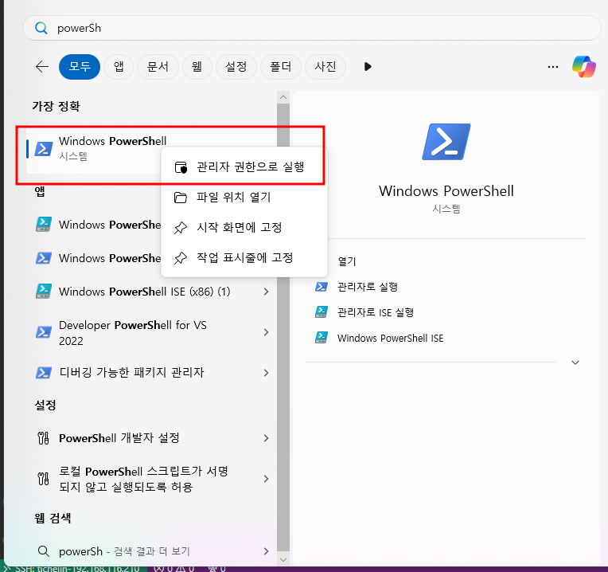Click the folder icon of 파일 위치 열기

pos(181,198)
